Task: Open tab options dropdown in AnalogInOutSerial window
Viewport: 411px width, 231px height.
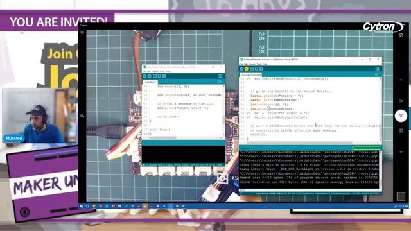Action: pyautogui.click(x=377, y=74)
